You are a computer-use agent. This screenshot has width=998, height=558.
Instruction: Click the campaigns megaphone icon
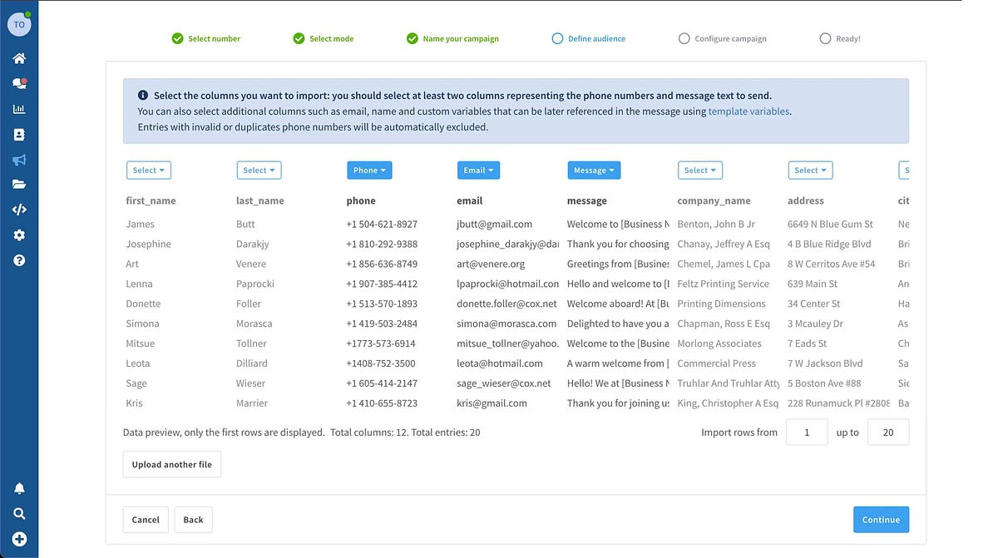(19, 160)
